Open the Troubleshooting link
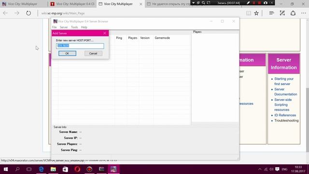Image resolution: width=309 pixels, height=174 pixels. 286,120
